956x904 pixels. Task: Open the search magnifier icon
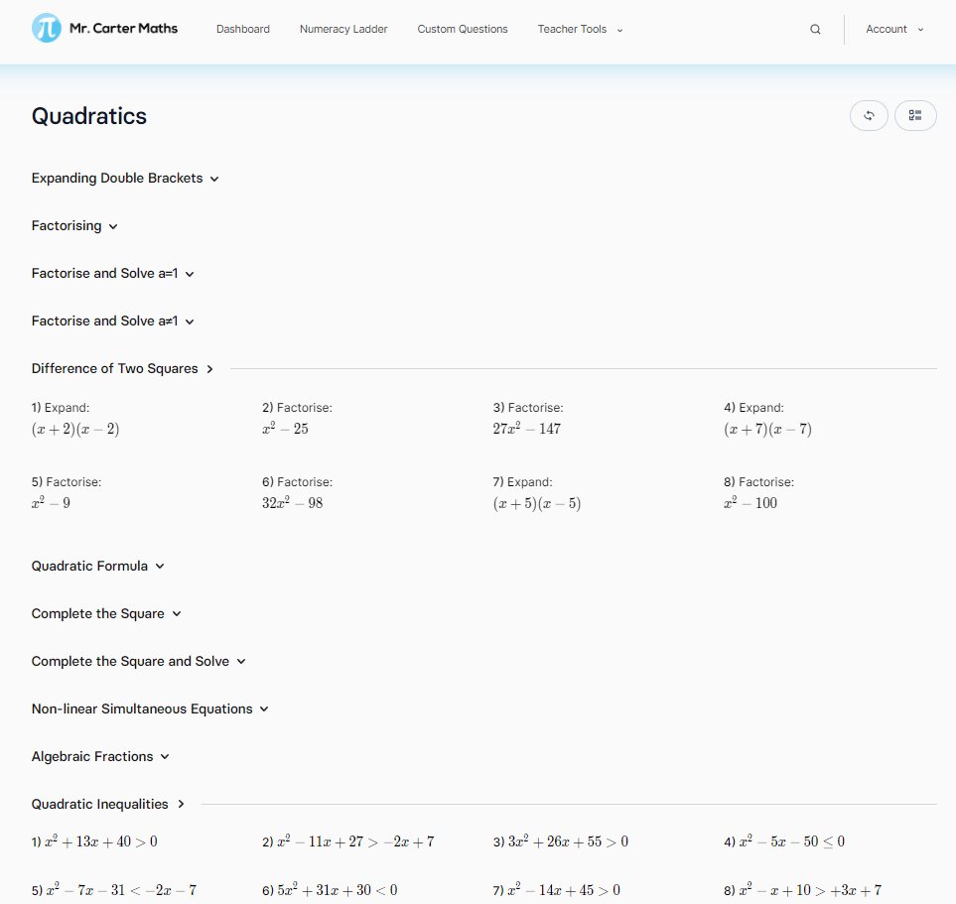point(815,29)
